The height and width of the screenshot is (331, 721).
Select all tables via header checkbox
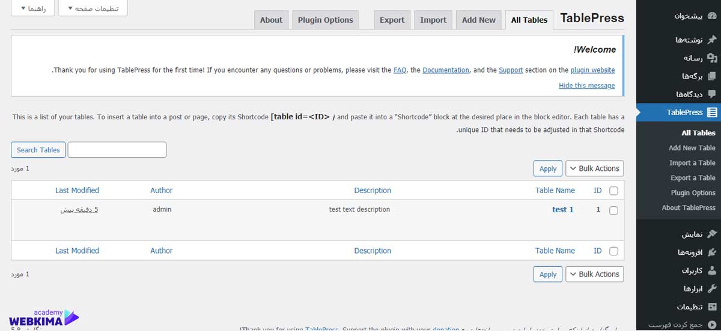[x=613, y=191]
